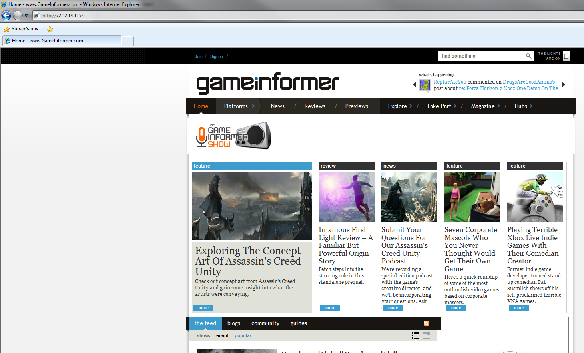Open the Previews menu item
Viewport: 584px width, 353px height.
click(x=357, y=106)
